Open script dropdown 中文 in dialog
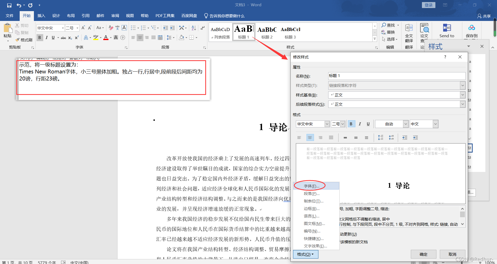497x264 pixels. coord(435,124)
